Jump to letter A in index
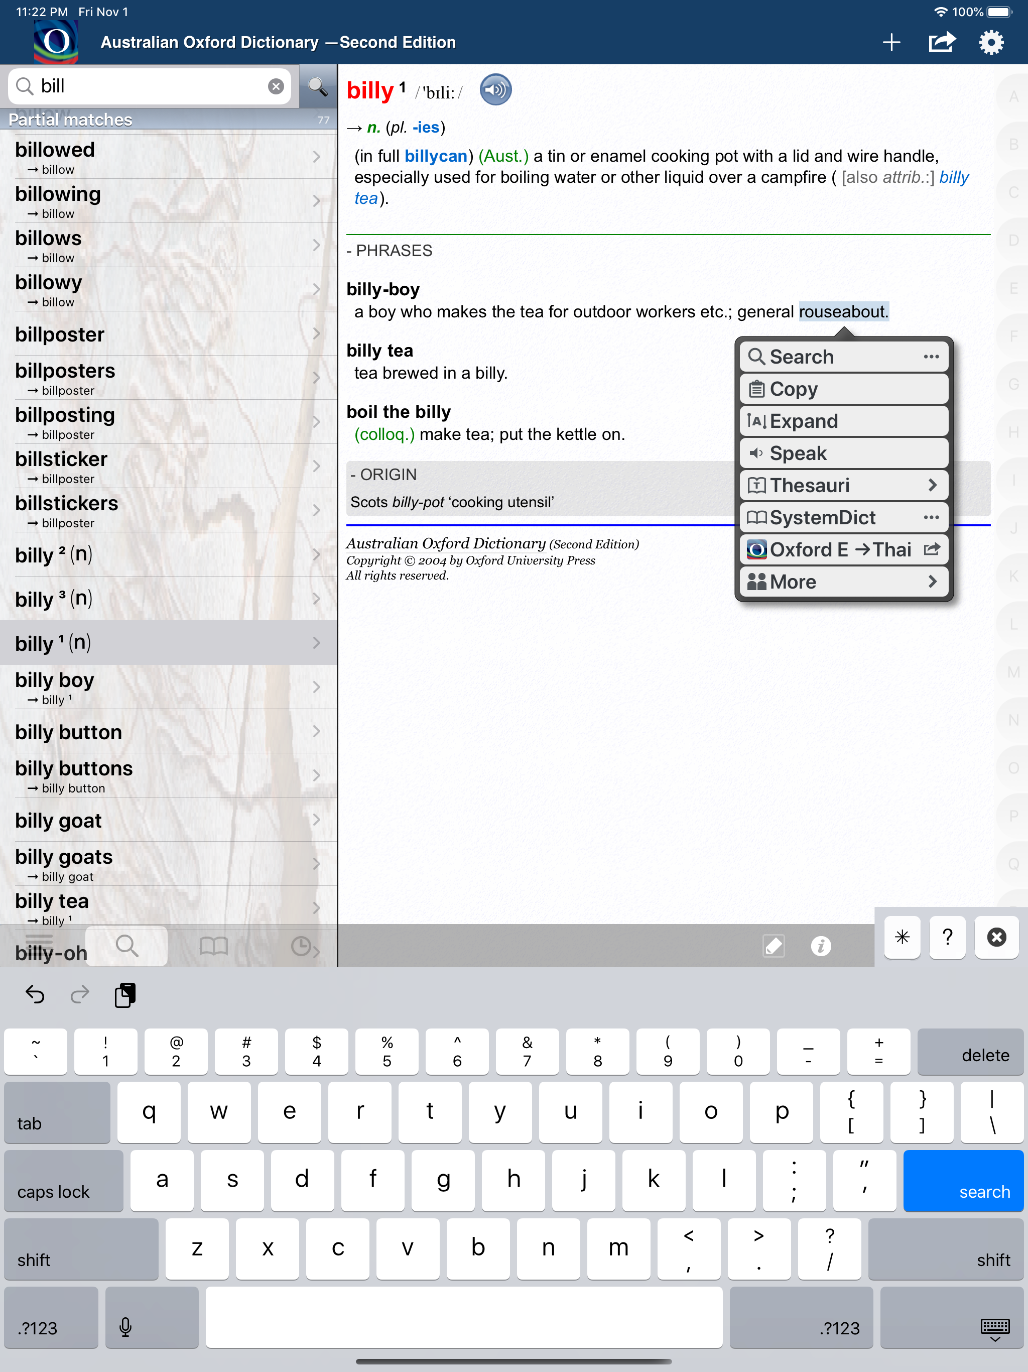The height and width of the screenshot is (1372, 1028). click(1013, 97)
